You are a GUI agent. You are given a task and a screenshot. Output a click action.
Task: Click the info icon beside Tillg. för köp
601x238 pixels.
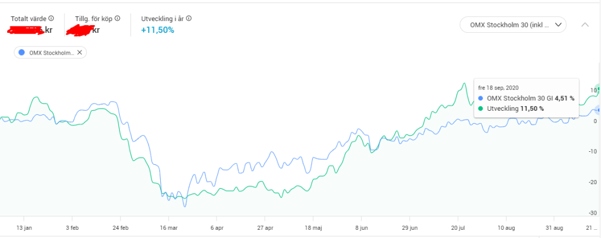point(117,18)
